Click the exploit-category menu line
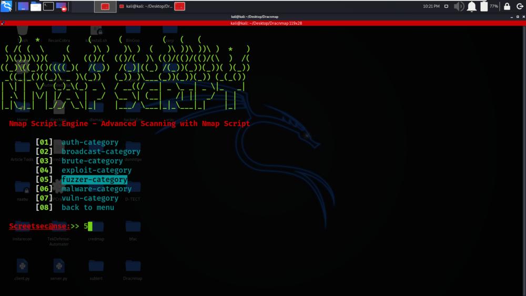 (x=97, y=170)
